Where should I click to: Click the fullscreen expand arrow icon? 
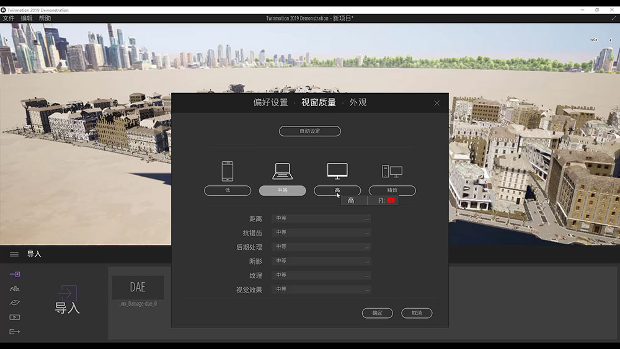tap(614, 19)
